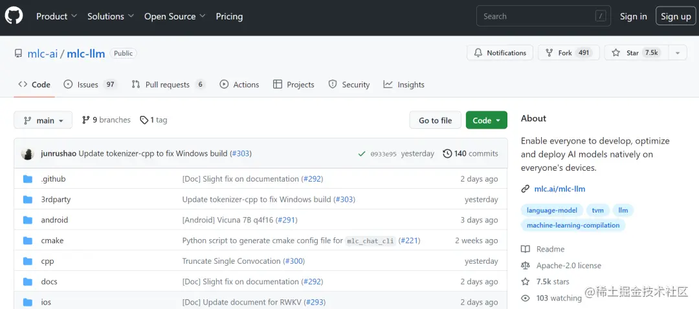
Task: Click the tag icon beside 1 tag
Action: click(x=144, y=120)
